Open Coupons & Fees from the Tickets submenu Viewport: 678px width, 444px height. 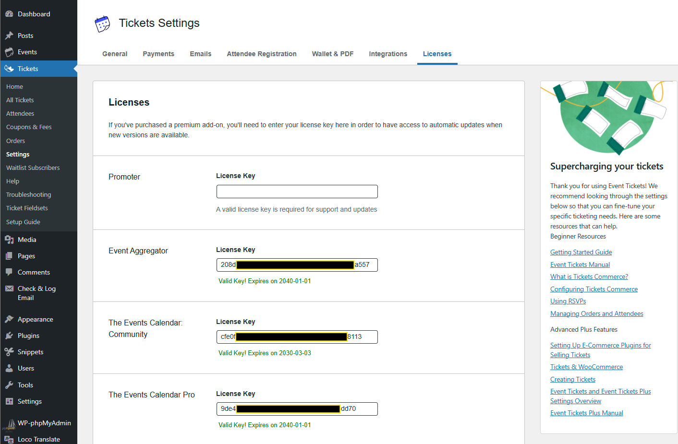(x=29, y=127)
